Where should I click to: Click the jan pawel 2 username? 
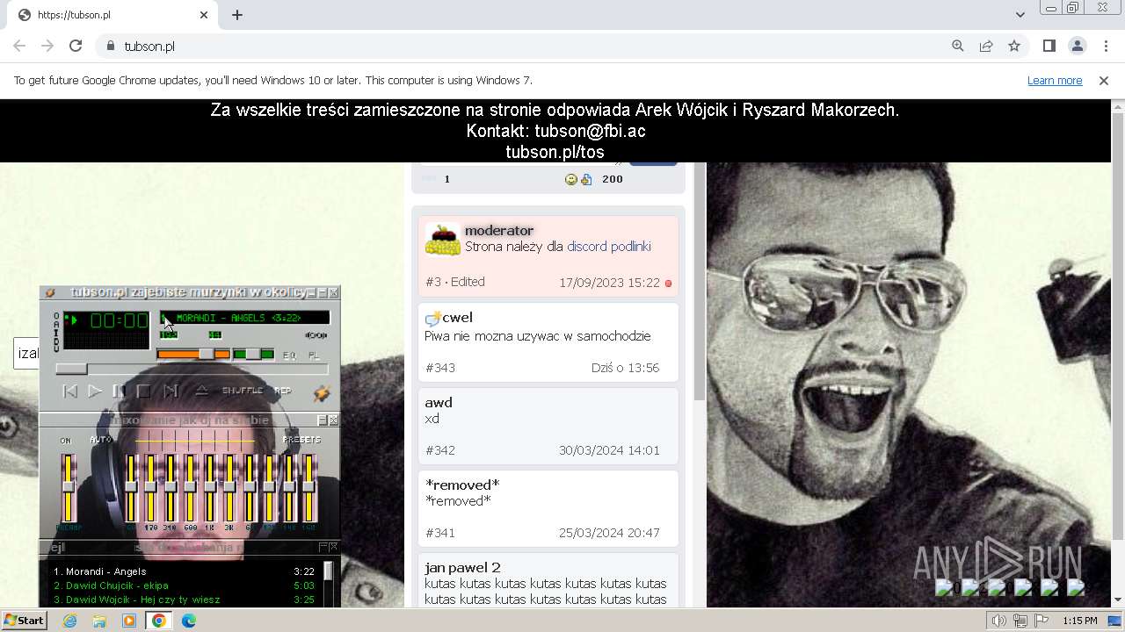click(463, 568)
